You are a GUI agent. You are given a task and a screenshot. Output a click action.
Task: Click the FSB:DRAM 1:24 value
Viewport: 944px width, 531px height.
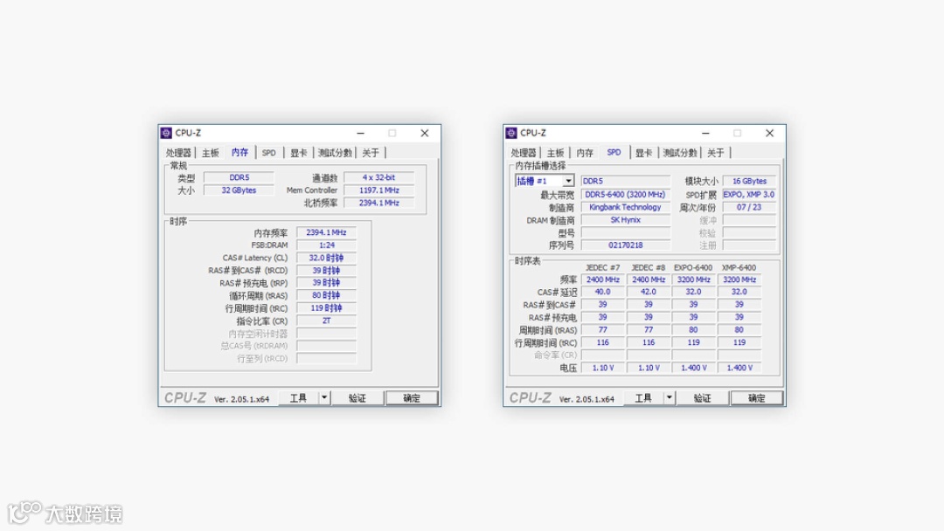[326, 245]
